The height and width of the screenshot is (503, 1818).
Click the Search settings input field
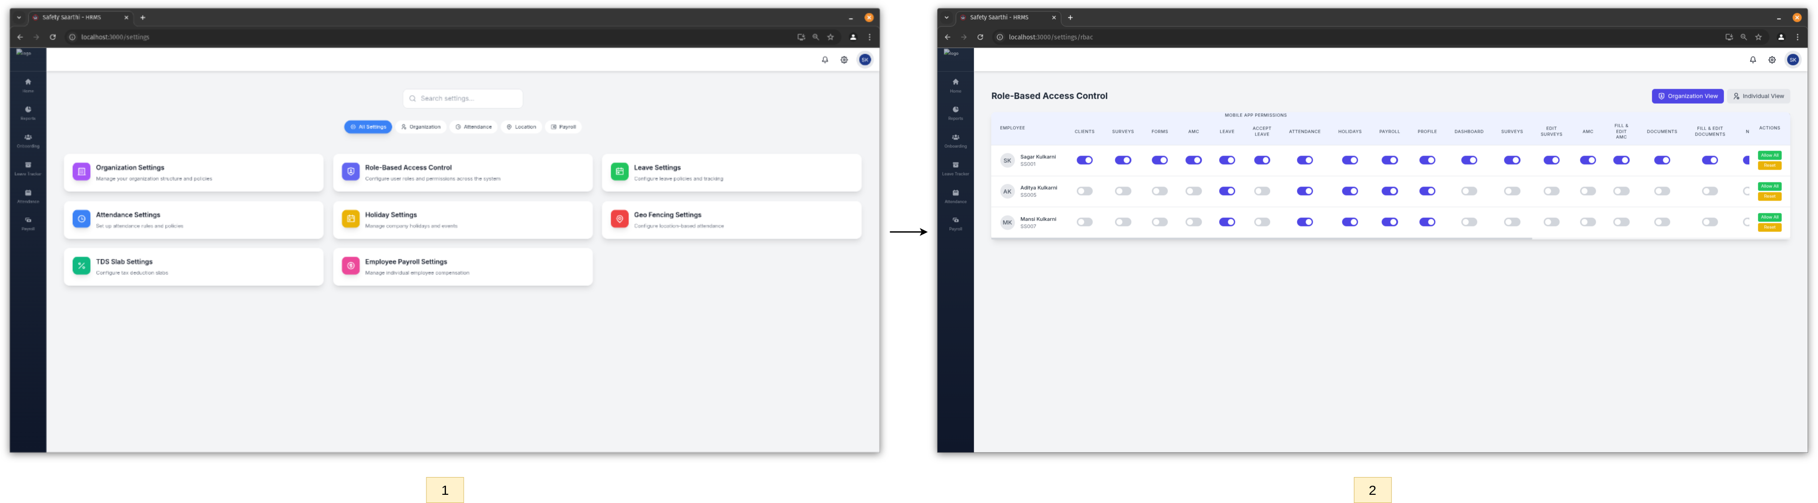tap(463, 99)
